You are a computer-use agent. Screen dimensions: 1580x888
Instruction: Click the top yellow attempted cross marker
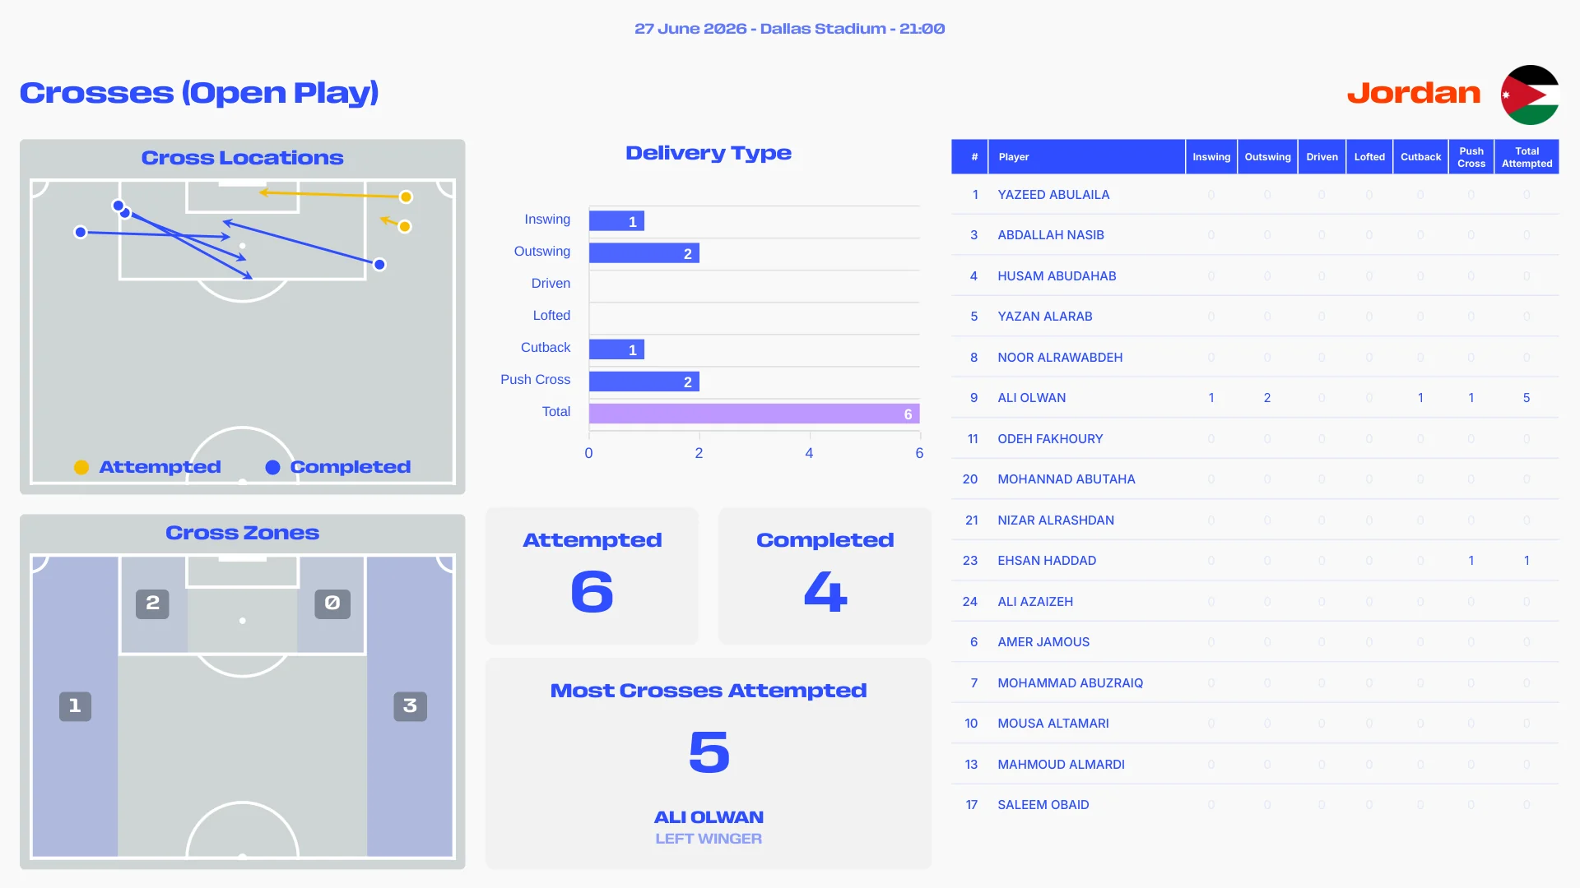point(406,197)
